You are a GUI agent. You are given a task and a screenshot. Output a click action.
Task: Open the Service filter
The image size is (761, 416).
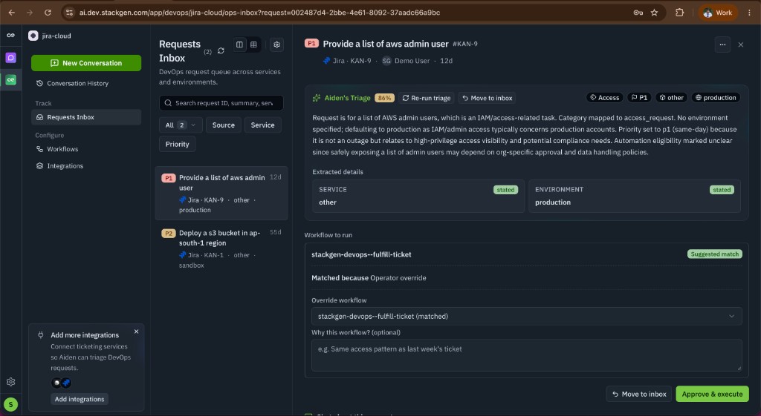(262, 125)
